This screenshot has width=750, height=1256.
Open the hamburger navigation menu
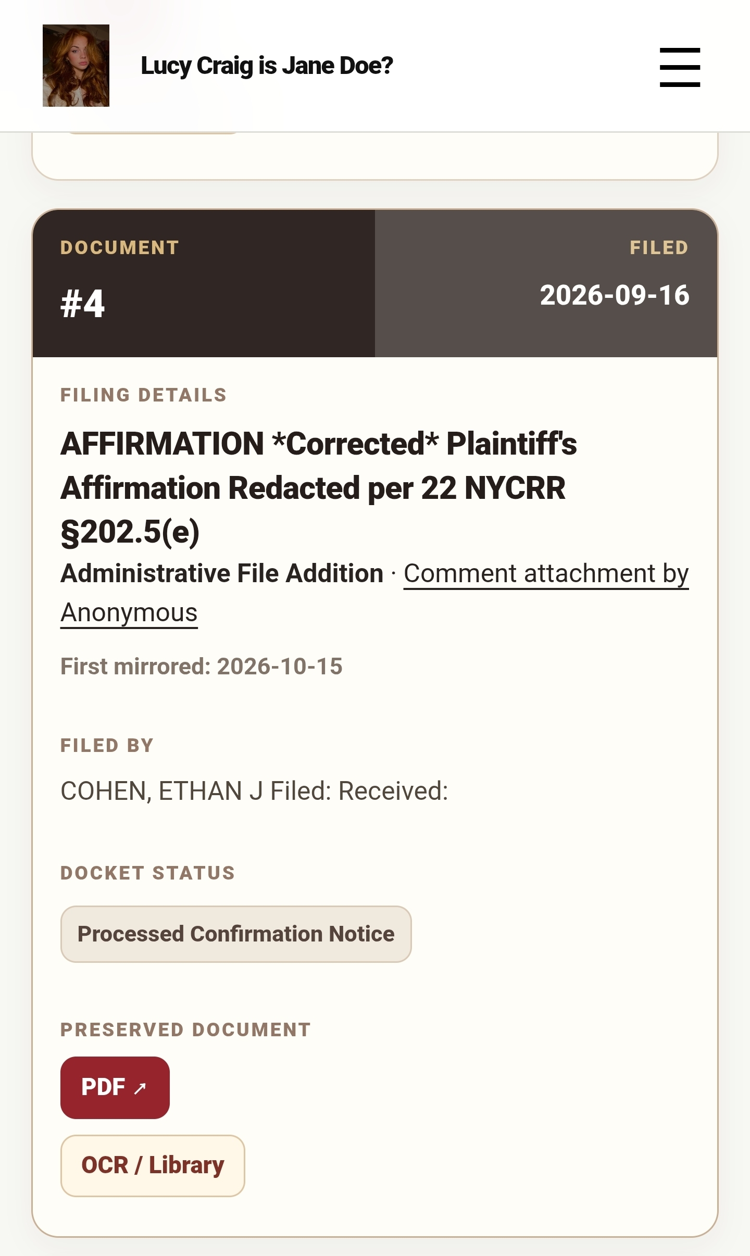pos(680,67)
